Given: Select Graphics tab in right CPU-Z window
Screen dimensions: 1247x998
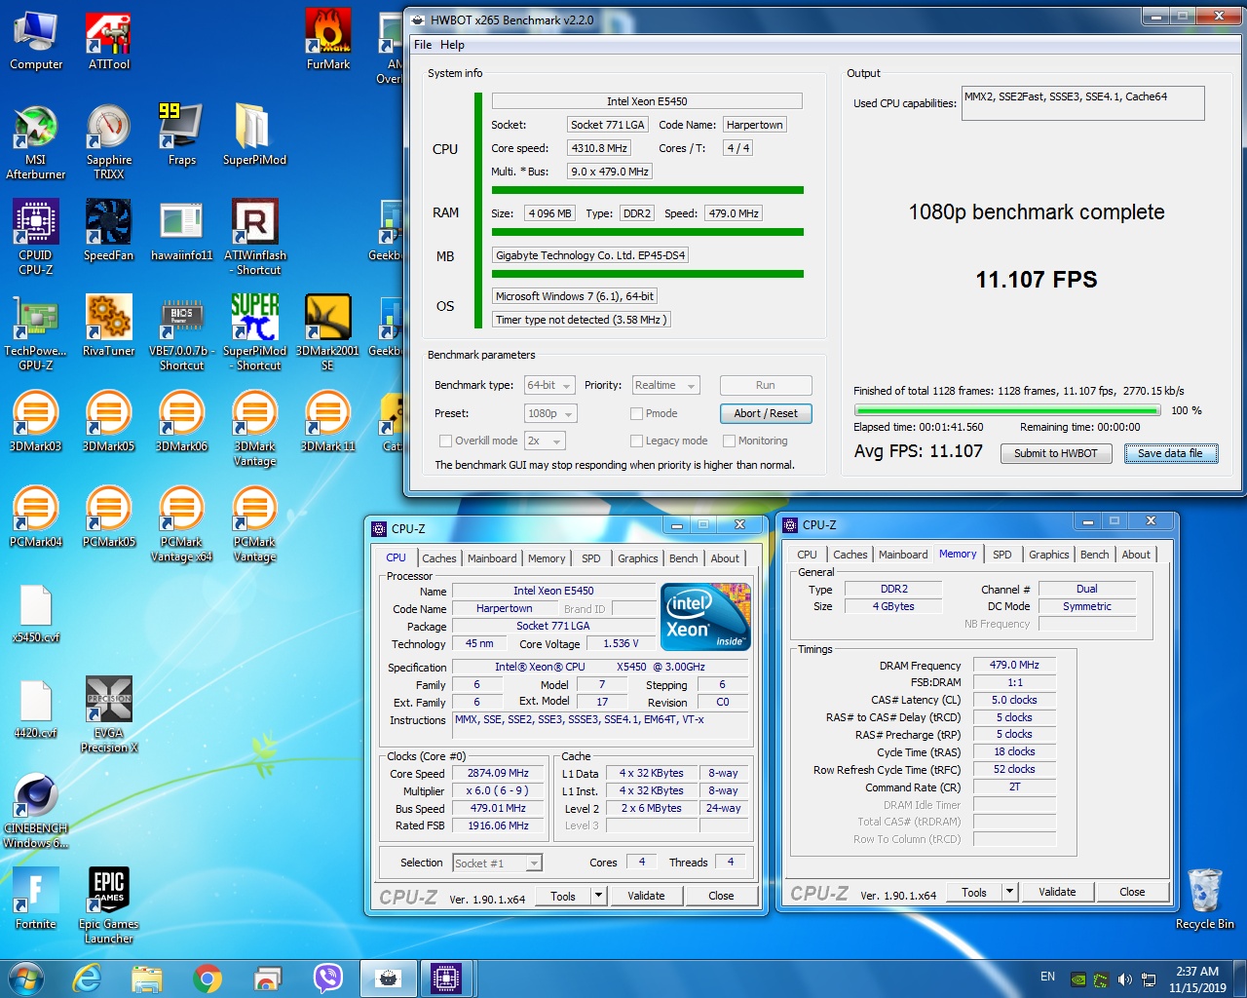Looking at the screenshot, I should [x=1048, y=555].
